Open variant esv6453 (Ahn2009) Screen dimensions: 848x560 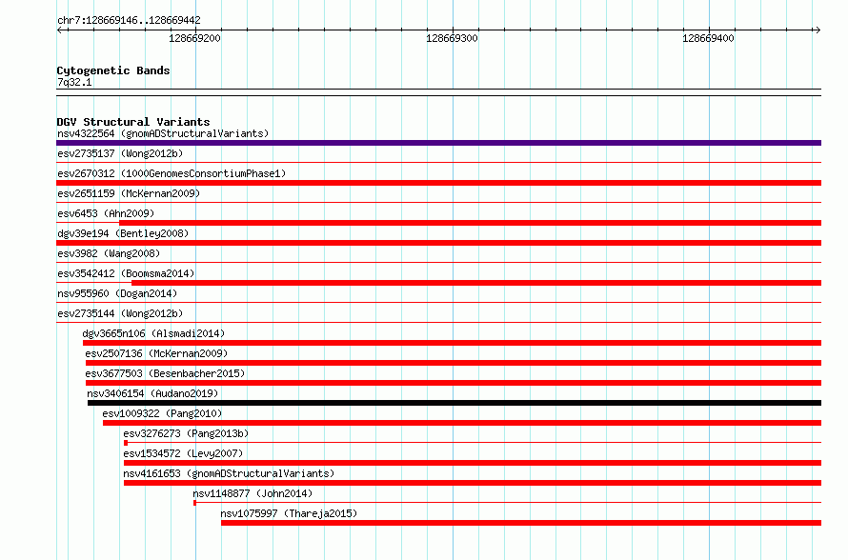point(106,213)
